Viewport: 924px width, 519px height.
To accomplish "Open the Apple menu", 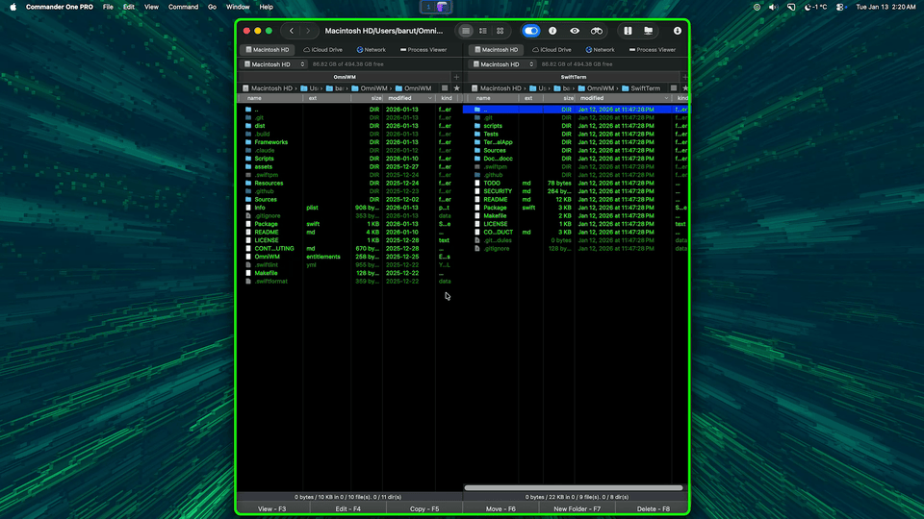I will [13, 7].
